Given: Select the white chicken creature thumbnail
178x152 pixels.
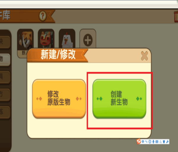Looking at the screenshot, I should [67, 39].
